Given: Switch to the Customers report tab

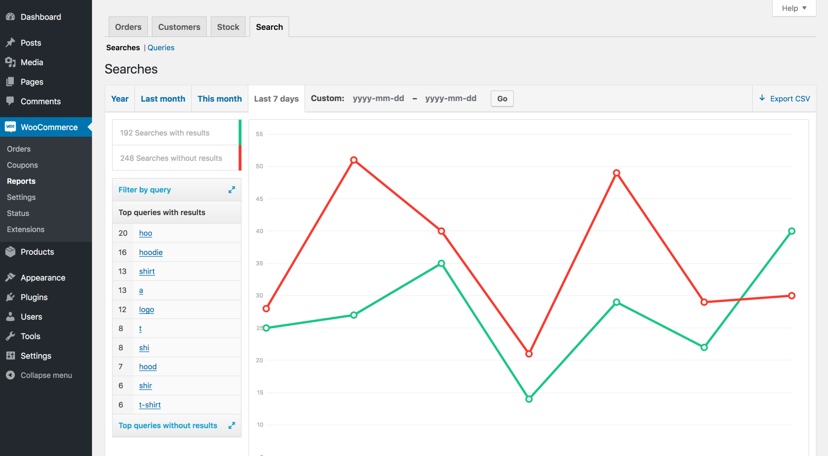Looking at the screenshot, I should [179, 27].
